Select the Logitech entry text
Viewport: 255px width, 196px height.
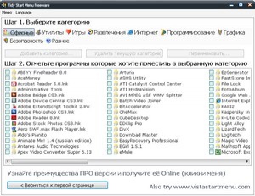tap(231, 135)
